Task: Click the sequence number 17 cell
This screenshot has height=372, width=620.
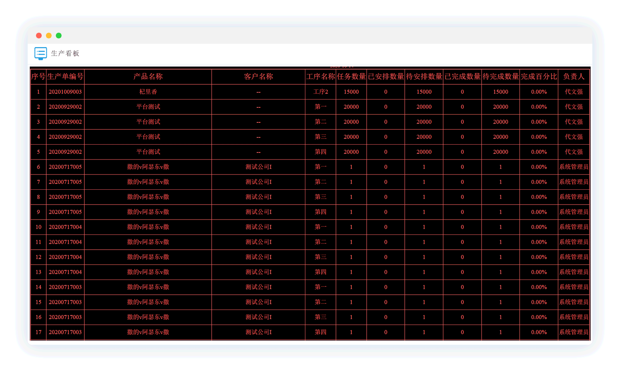Action: click(38, 332)
